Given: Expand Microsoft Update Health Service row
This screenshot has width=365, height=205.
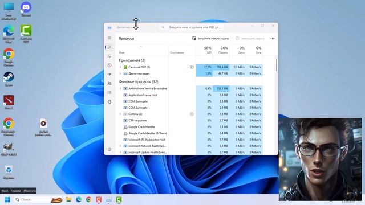Looking at the screenshot, I should (x=120, y=152).
